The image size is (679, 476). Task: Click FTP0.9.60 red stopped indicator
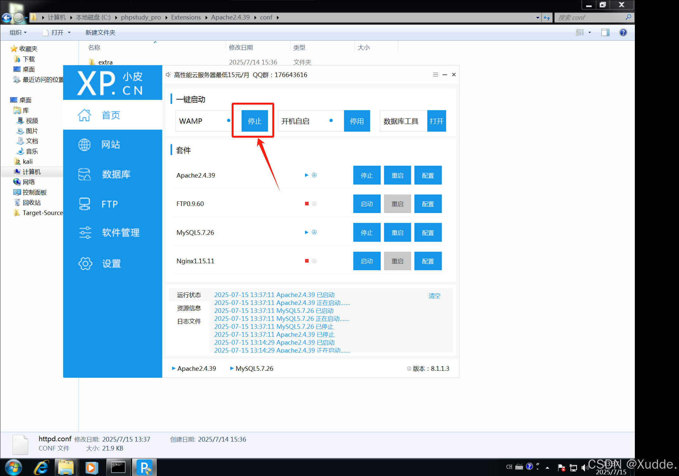(x=307, y=204)
